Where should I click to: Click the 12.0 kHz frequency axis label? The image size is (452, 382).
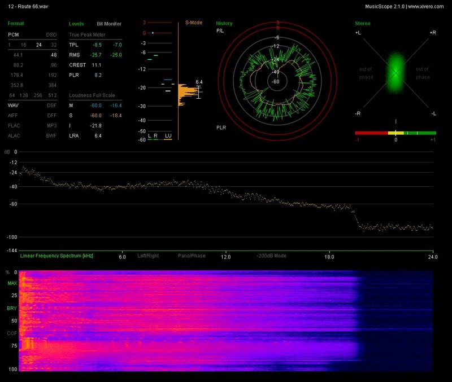click(x=225, y=257)
